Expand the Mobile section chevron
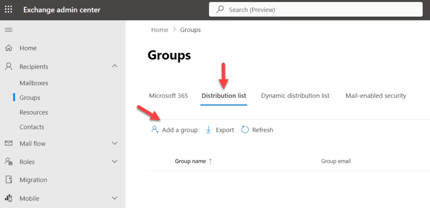The width and height of the screenshot is (430, 208). pyautogui.click(x=115, y=198)
